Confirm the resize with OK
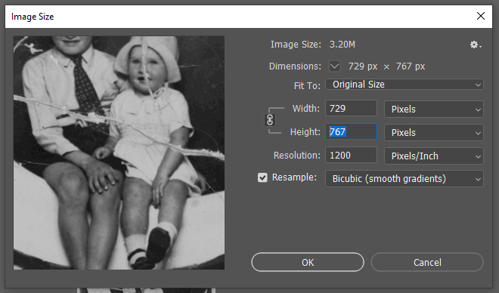 pyautogui.click(x=308, y=262)
